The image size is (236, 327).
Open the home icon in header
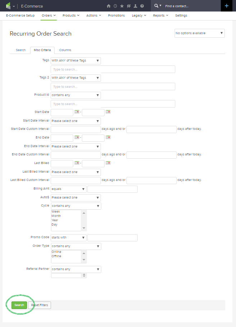tap(108, 6)
